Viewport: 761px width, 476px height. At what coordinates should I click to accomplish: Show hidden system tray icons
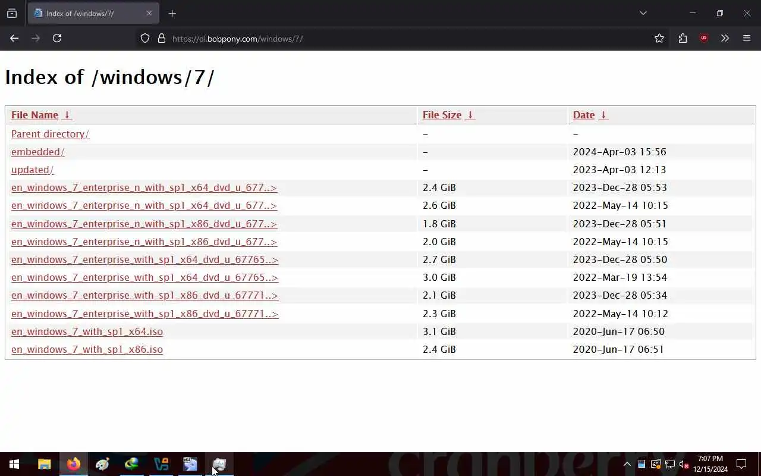627,464
